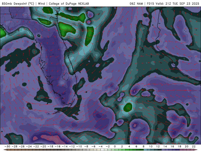Click the 16 label on the color scale

172,146
